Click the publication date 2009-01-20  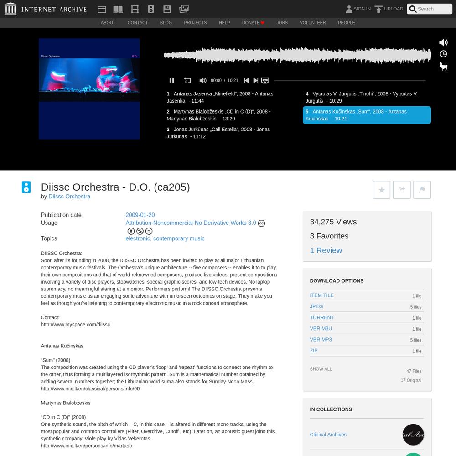[x=140, y=215]
